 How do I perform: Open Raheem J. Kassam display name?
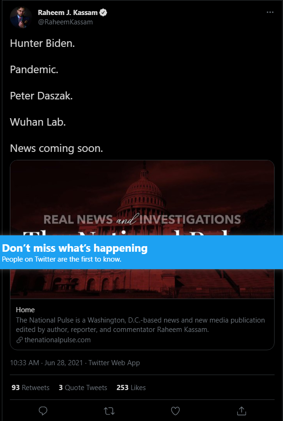[x=67, y=12]
